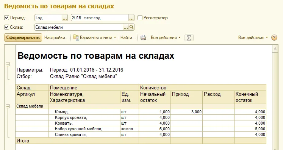Click the large report title inside the sheet
The width and height of the screenshot is (283, 150).
click(x=96, y=56)
